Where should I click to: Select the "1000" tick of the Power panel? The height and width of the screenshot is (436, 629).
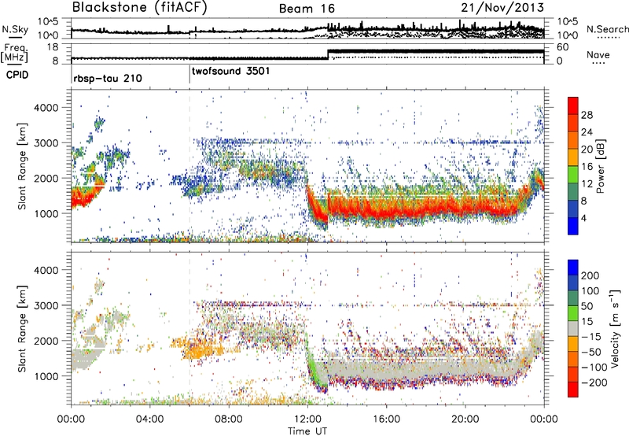(46, 213)
